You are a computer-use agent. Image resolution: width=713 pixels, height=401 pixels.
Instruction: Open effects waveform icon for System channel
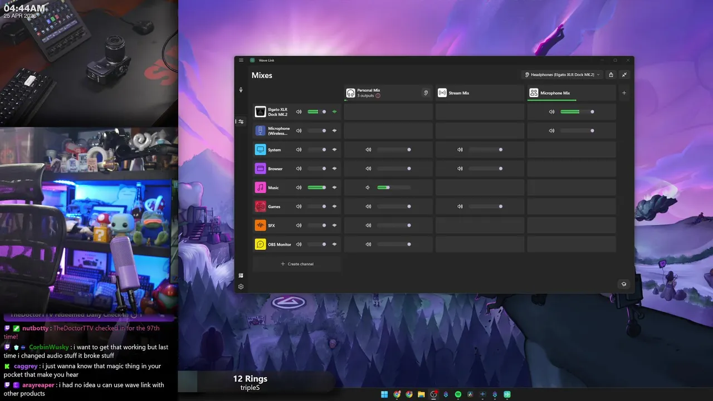[335, 150]
